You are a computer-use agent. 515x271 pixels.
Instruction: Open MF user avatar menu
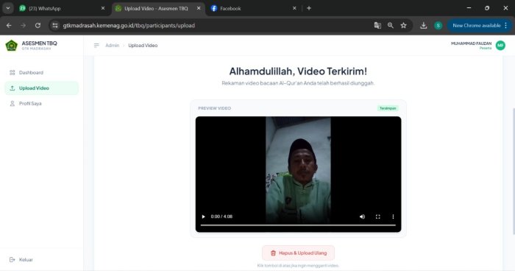(500, 46)
